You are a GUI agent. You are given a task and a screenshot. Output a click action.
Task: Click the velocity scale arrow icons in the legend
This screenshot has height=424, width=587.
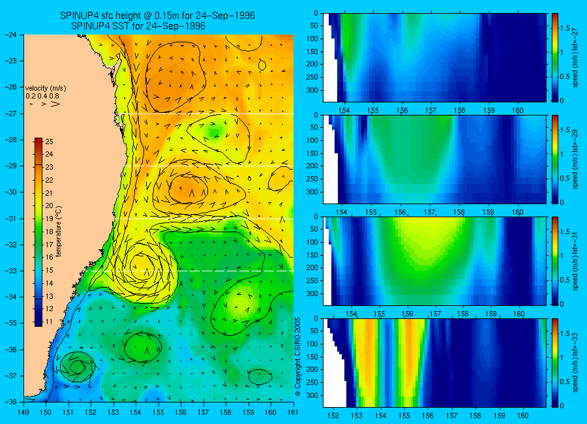45,104
